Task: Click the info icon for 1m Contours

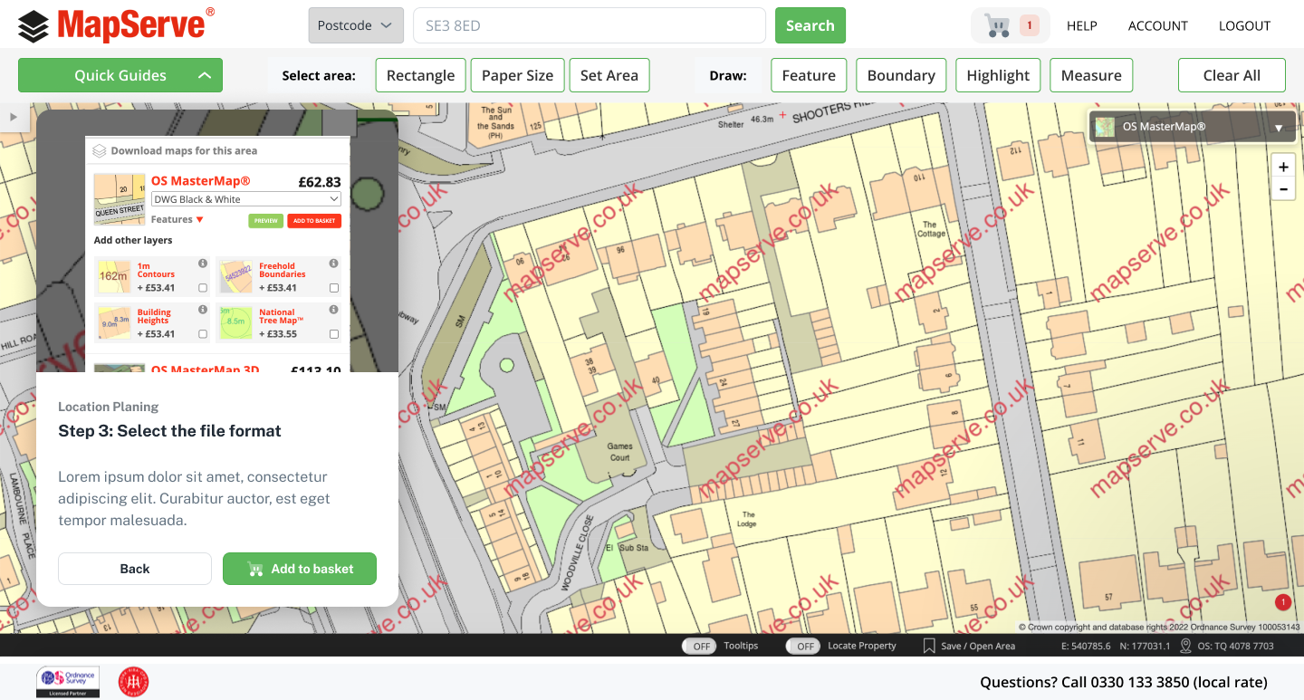Action: 203,264
